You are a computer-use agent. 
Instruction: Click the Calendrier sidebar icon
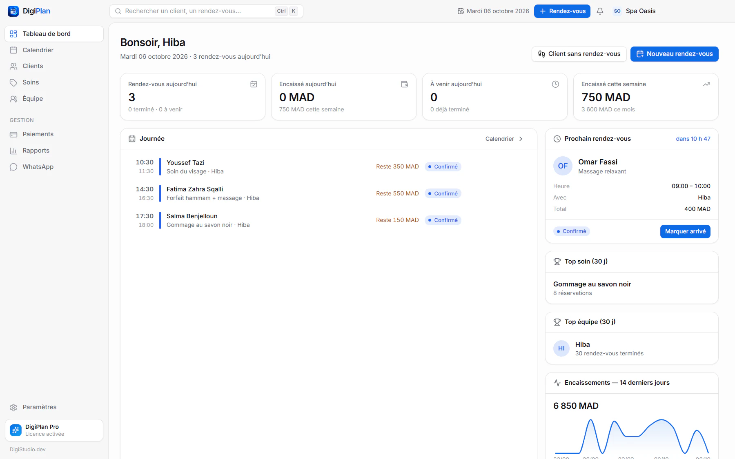(13, 50)
